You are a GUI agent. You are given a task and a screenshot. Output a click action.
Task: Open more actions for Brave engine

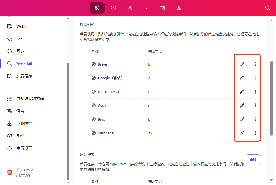(x=255, y=64)
